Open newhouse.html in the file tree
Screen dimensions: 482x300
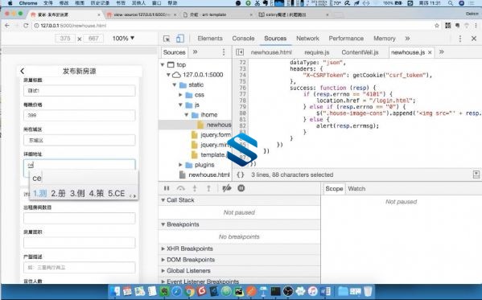[x=204, y=175]
